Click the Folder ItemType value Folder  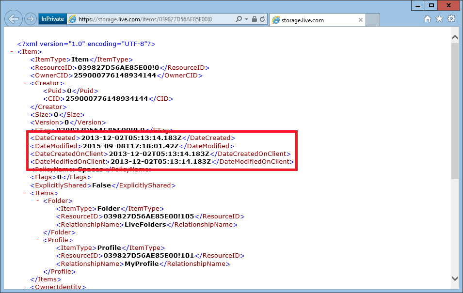[x=109, y=209]
